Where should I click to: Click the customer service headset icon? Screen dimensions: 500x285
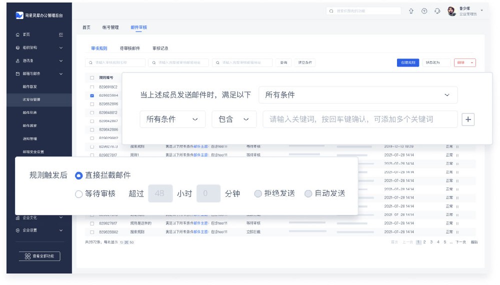[437, 11]
